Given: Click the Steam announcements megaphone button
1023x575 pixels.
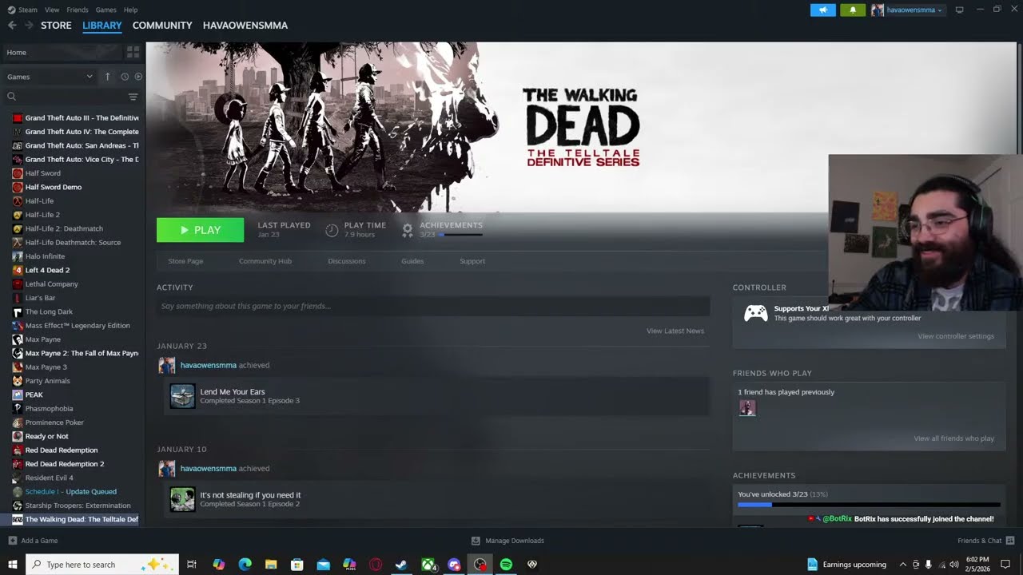Looking at the screenshot, I should point(822,10).
